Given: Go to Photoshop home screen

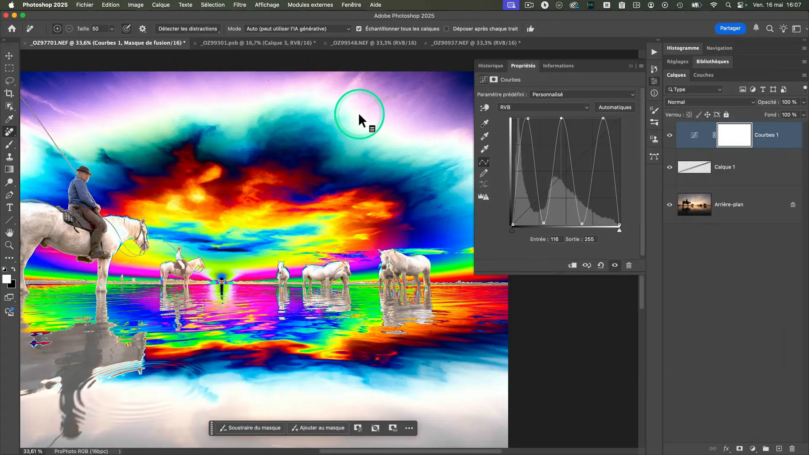Looking at the screenshot, I should tap(12, 29).
